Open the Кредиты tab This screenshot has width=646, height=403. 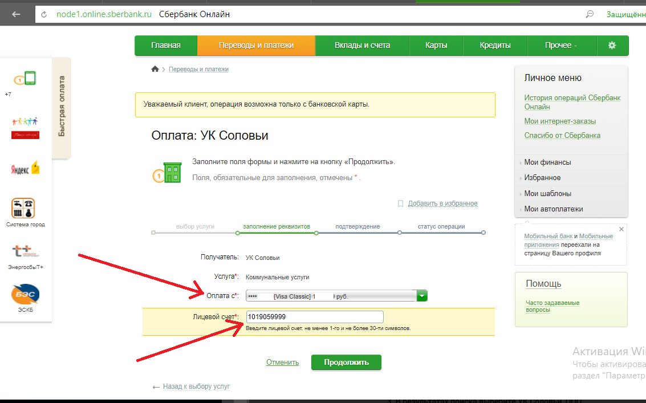[495, 46]
